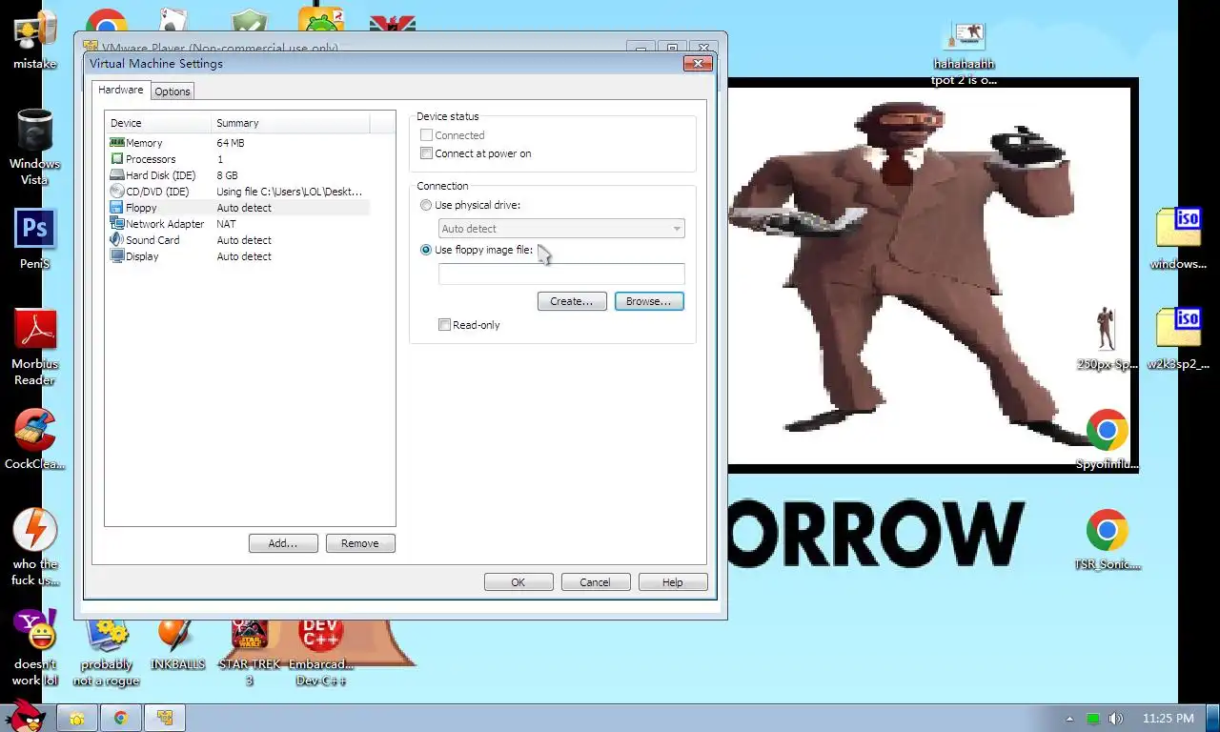Click the Device column header
Screen dimensions: 1220x732
[x=158, y=123]
